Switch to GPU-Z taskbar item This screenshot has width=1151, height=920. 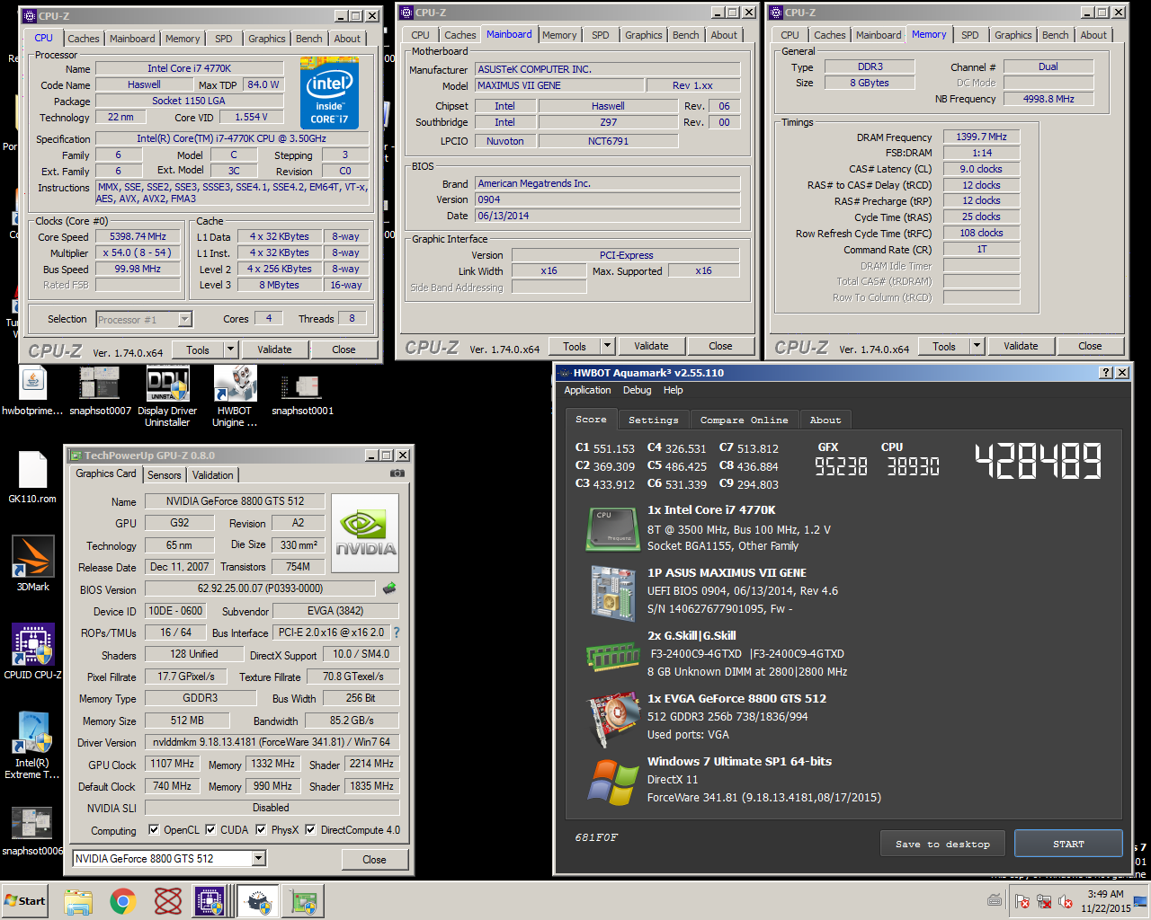click(303, 901)
